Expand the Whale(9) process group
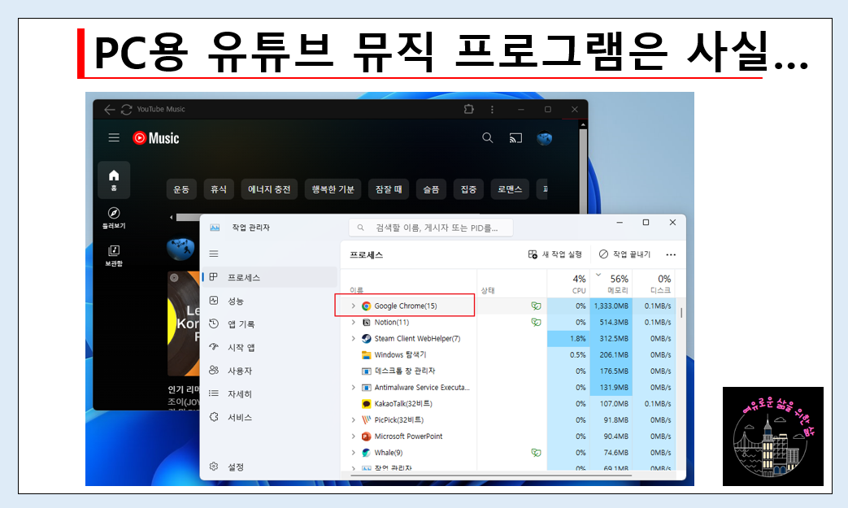 click(353, 453)
